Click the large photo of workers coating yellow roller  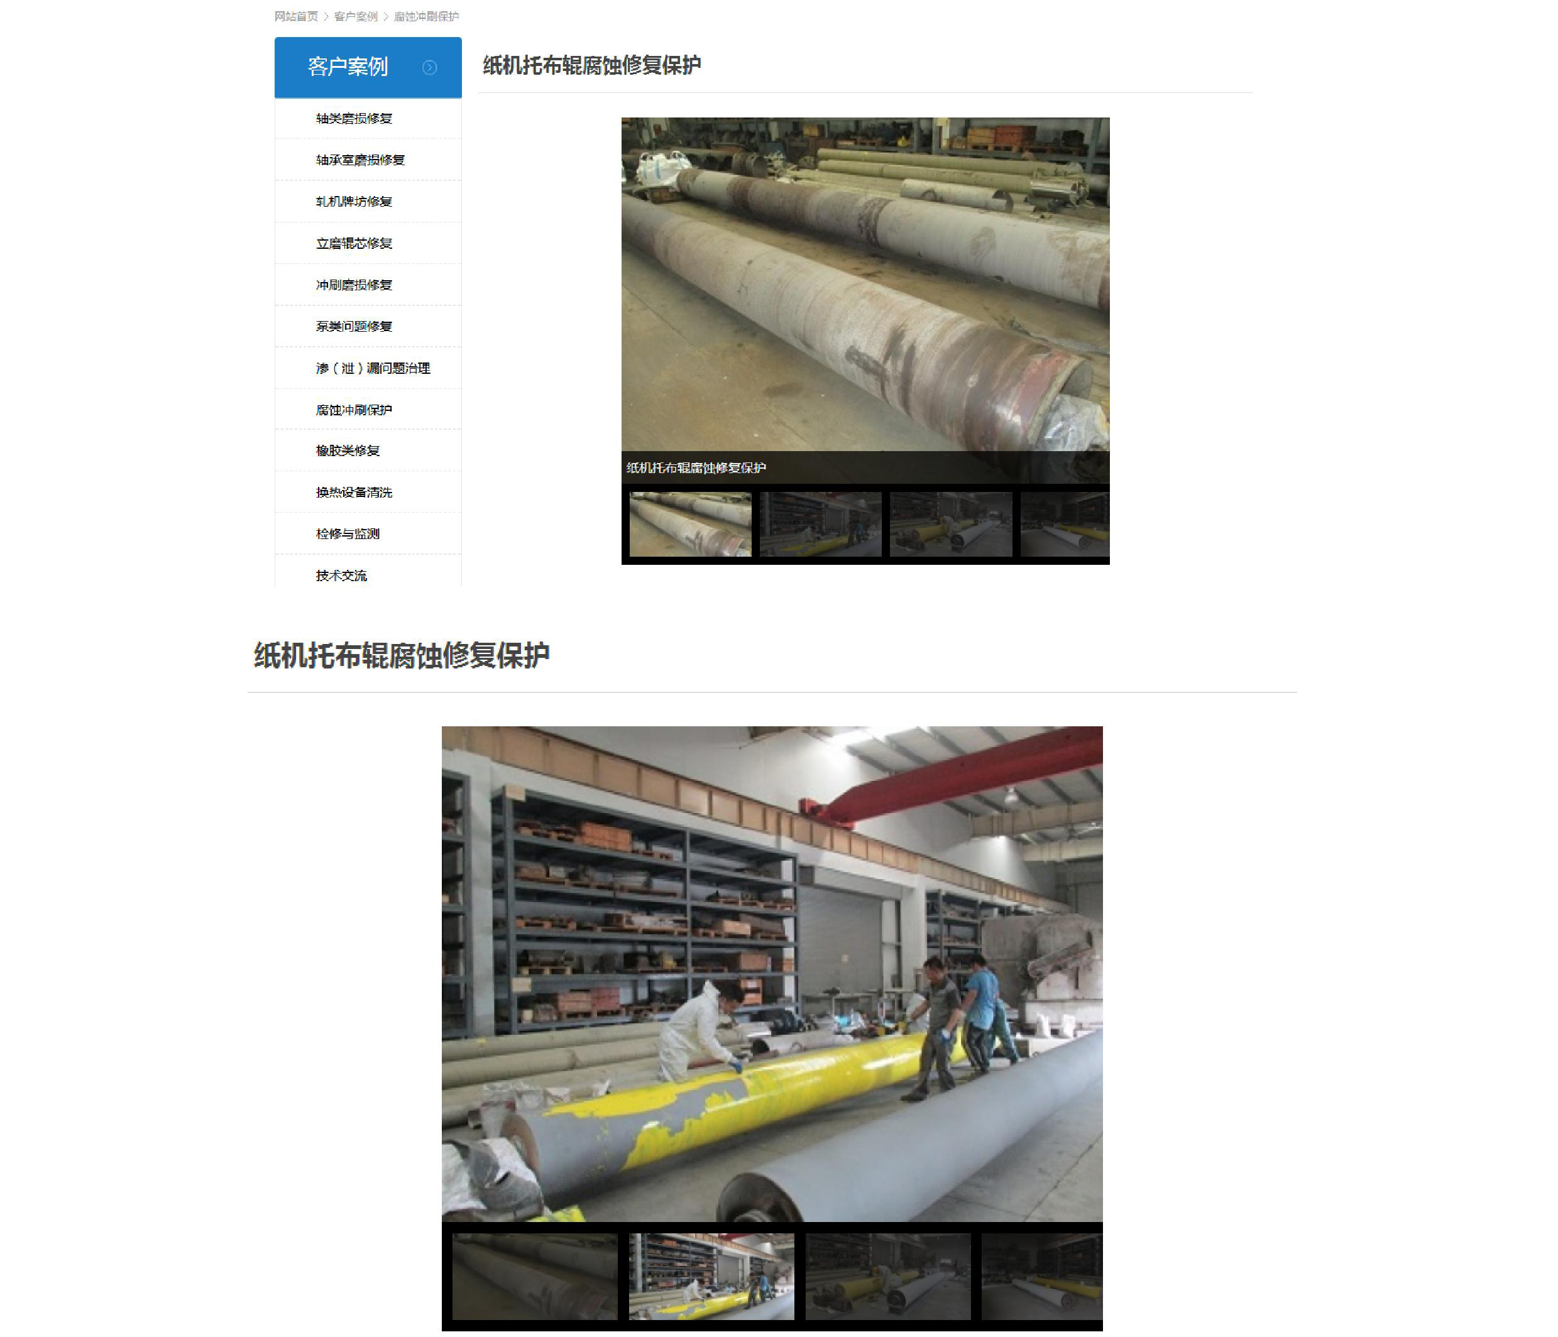click(772, 973)
